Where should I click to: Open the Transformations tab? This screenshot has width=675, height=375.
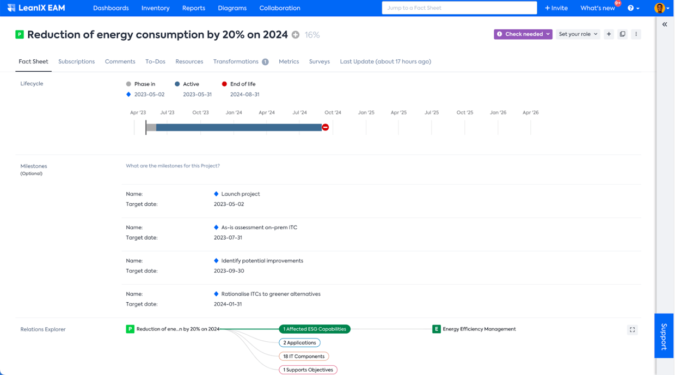[236, 61]
